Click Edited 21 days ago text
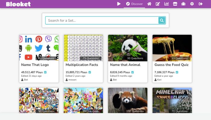The width and height of the screenshot is (211, 120). (x=31, y=76)
